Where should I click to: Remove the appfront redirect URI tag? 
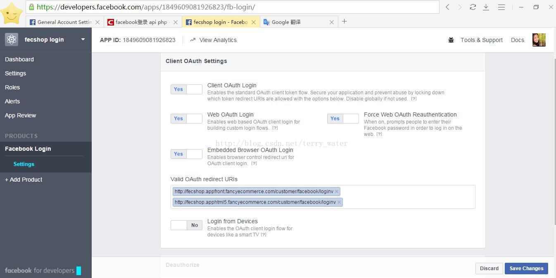click(x=337, y=192)
